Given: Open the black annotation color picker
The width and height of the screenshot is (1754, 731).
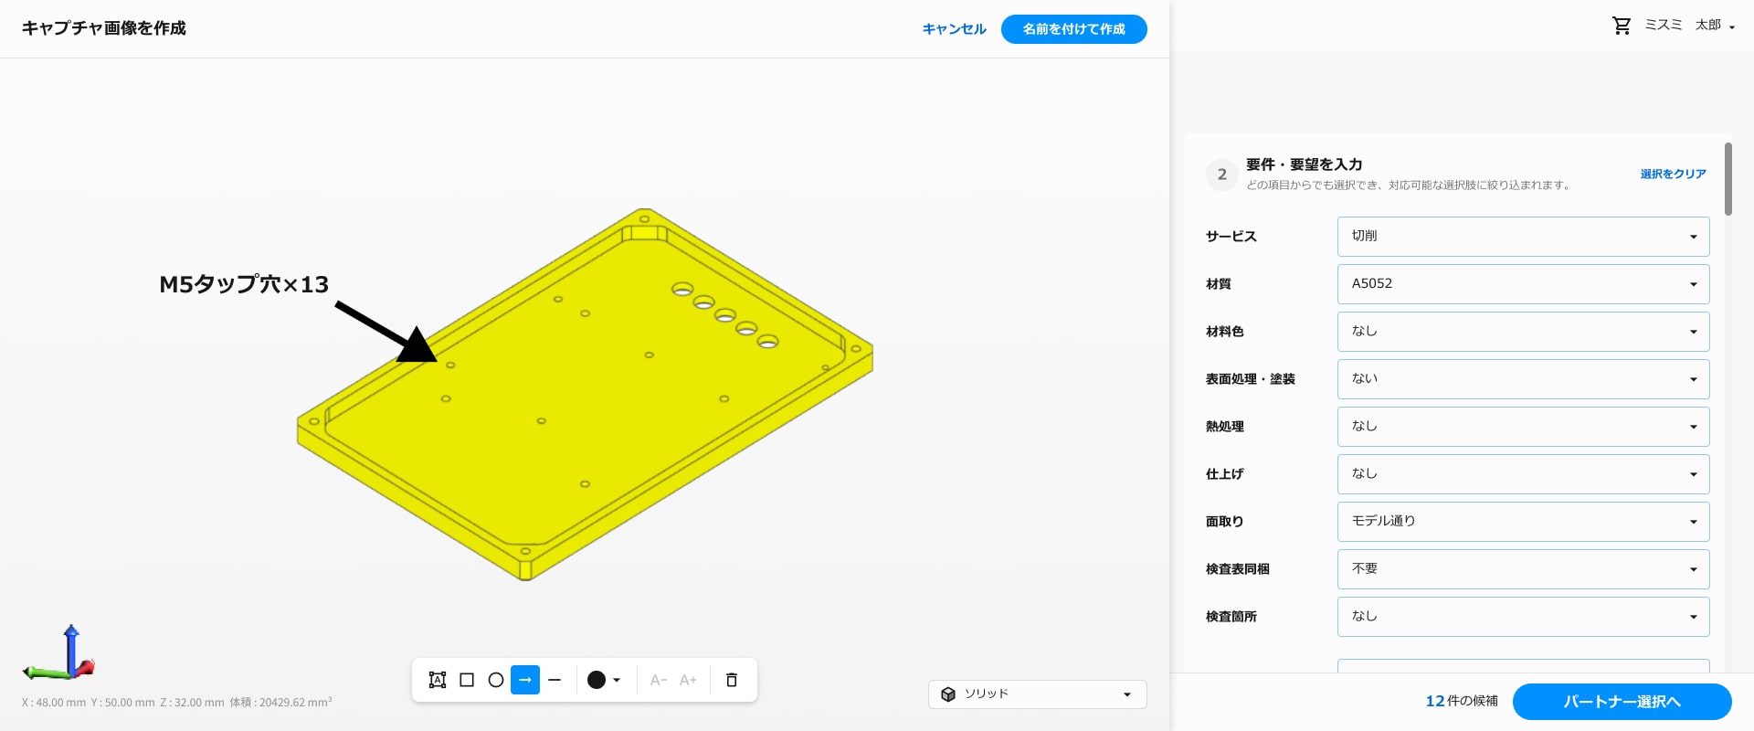Looking at the screenshot, I should [x=604, y=680].
